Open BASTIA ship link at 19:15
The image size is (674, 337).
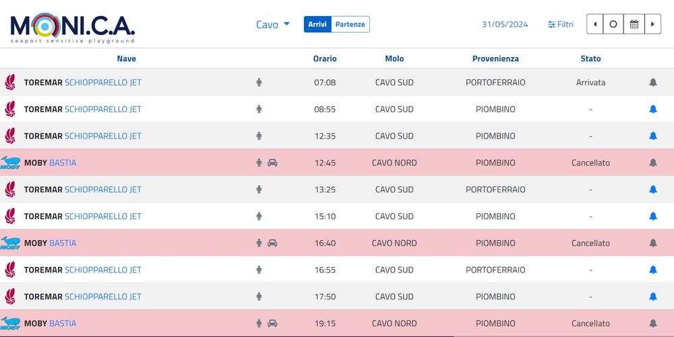click(63, 324)
